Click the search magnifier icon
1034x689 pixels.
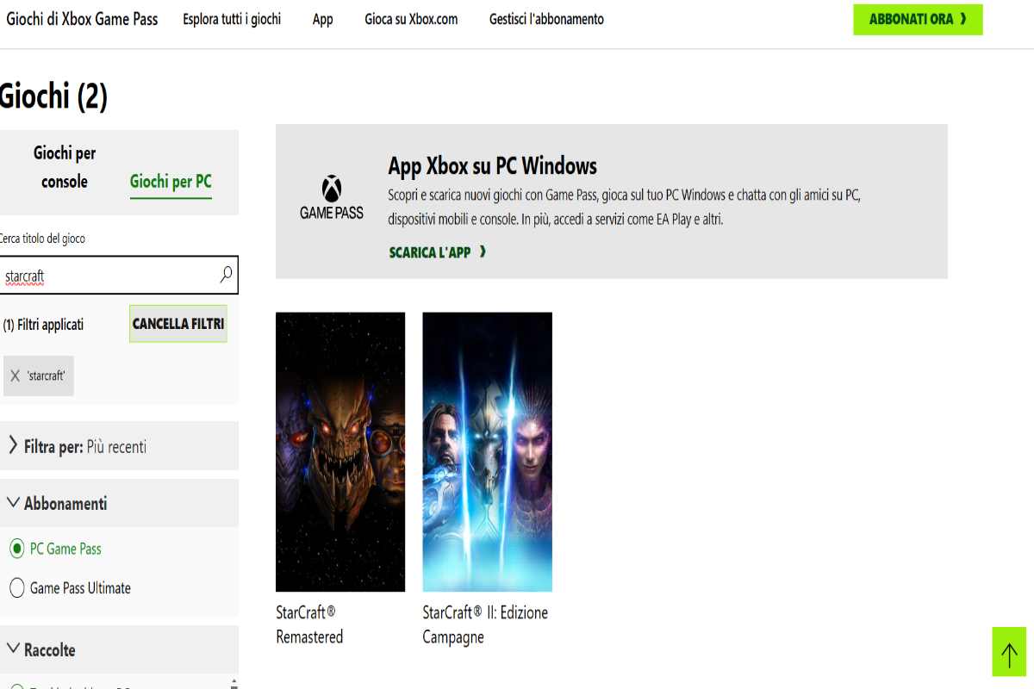226,275
